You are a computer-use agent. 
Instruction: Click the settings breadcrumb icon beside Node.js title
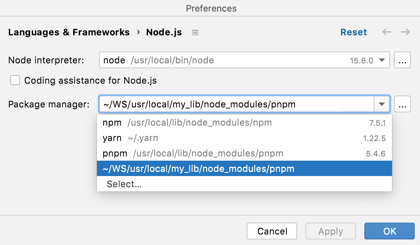[195, 32]
